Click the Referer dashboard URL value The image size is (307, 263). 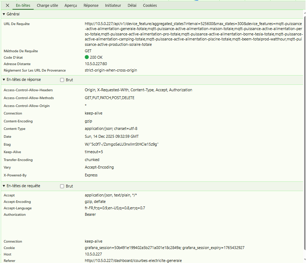click(133, 261)
